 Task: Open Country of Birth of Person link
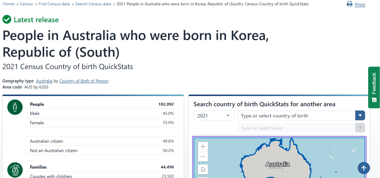[84, 81]
